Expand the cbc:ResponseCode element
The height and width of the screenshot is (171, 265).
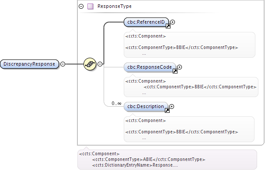pos(179,67)
